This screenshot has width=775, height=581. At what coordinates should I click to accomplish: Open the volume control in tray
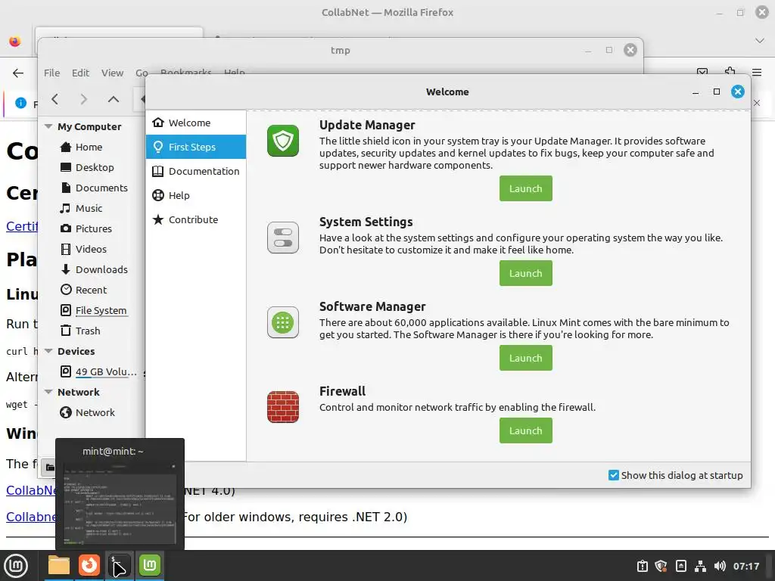point(720,566)
